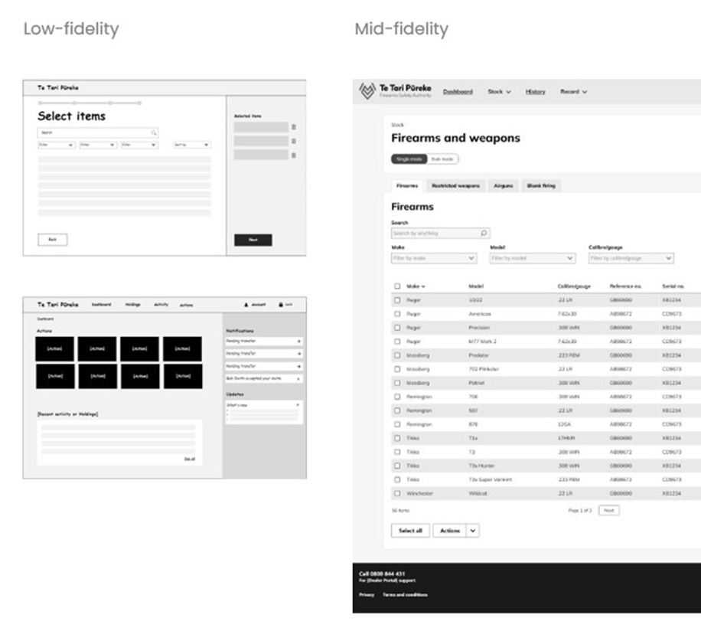This screenshot has height=631, width=701.
Task: Open the Terms and conditions footer link
Action: 405,595
